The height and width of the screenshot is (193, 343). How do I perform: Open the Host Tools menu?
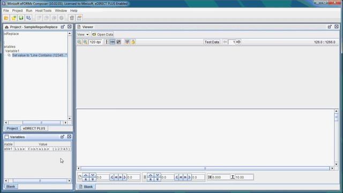coord(43,11)
